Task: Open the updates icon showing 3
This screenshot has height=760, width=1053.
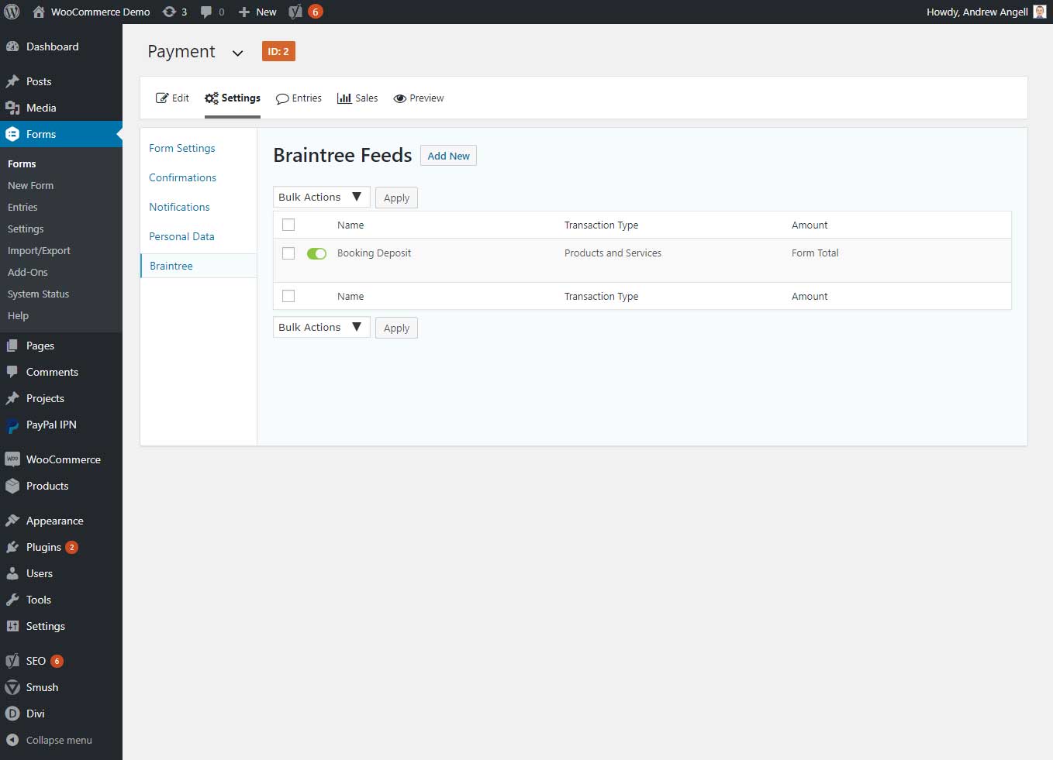Action: 169,12
